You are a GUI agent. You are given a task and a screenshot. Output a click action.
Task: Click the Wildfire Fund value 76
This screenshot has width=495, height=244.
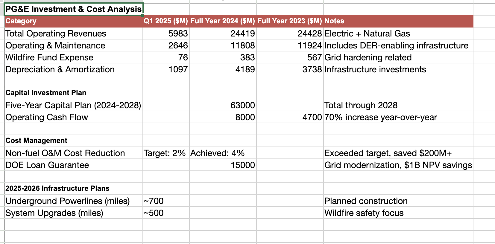(x=183, y=57)
